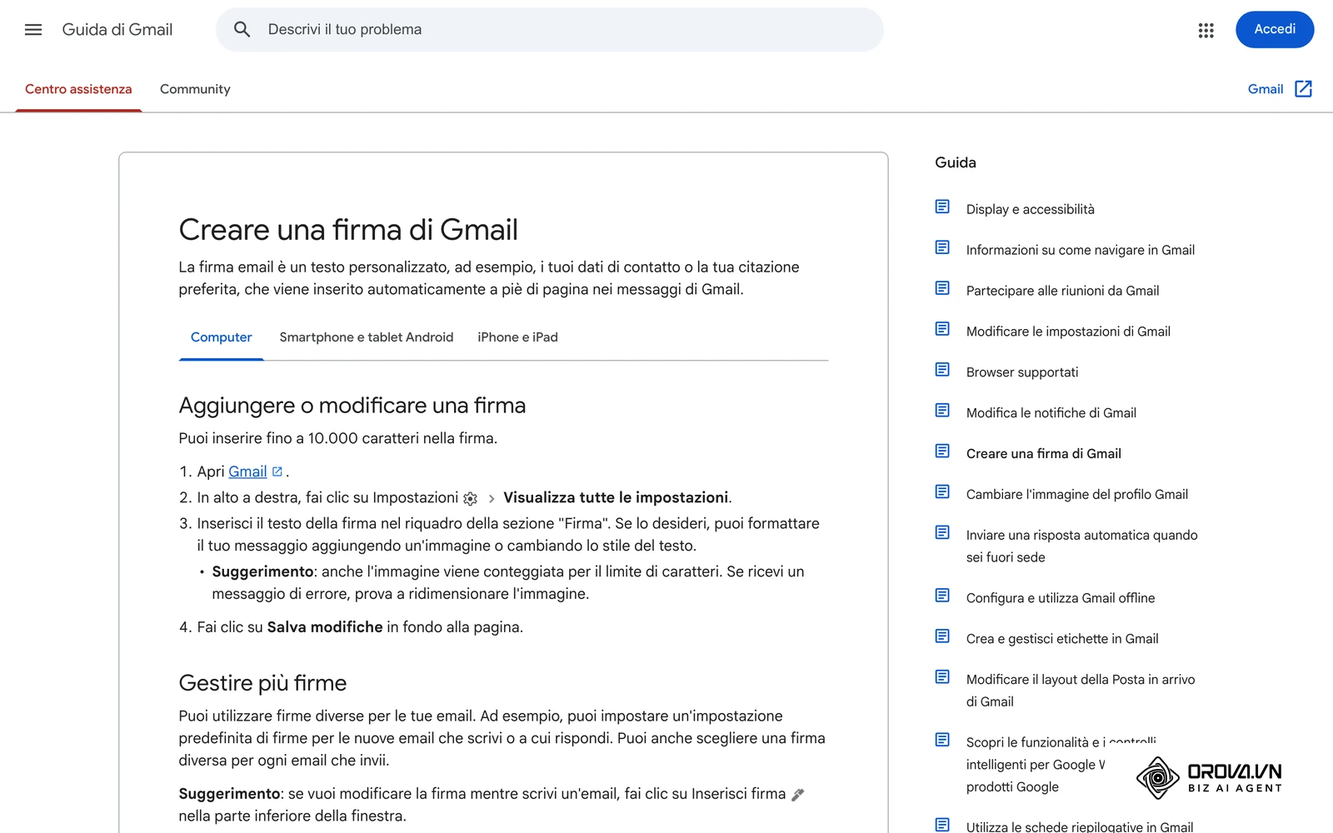1333x833 pixels.
Task: Switch to the Centro assistenza tab
Action: 78,89
